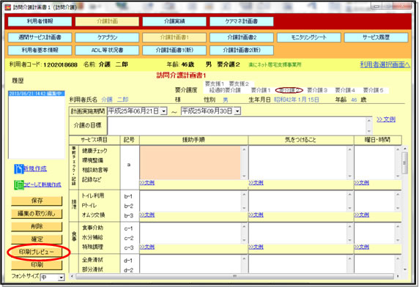Open the plan end date dropdown

237,111
